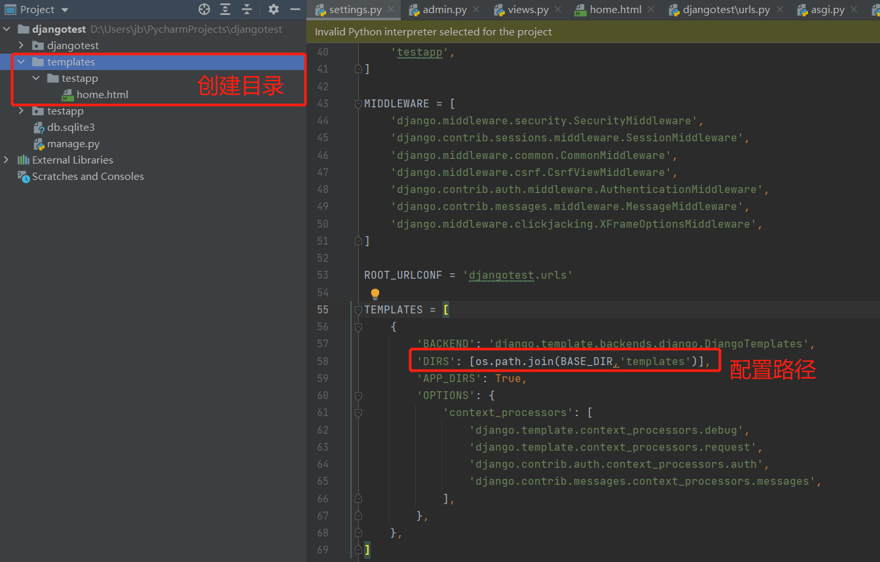Screen dimensions: 880x562
Task: Switch to the settings.py tab
Action: [x=355, y=10]
